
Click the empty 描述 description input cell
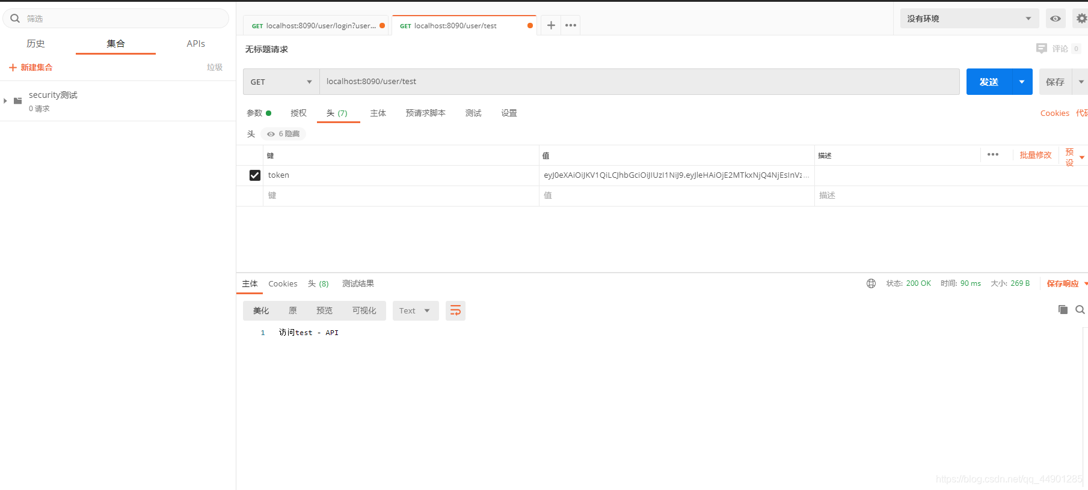point(951,196)
